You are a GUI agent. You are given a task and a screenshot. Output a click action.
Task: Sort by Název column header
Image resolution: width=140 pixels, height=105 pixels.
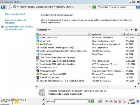[x=62, y=34]
